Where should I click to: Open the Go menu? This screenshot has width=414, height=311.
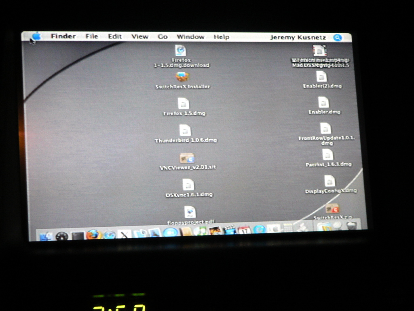[x=163, y=37]
